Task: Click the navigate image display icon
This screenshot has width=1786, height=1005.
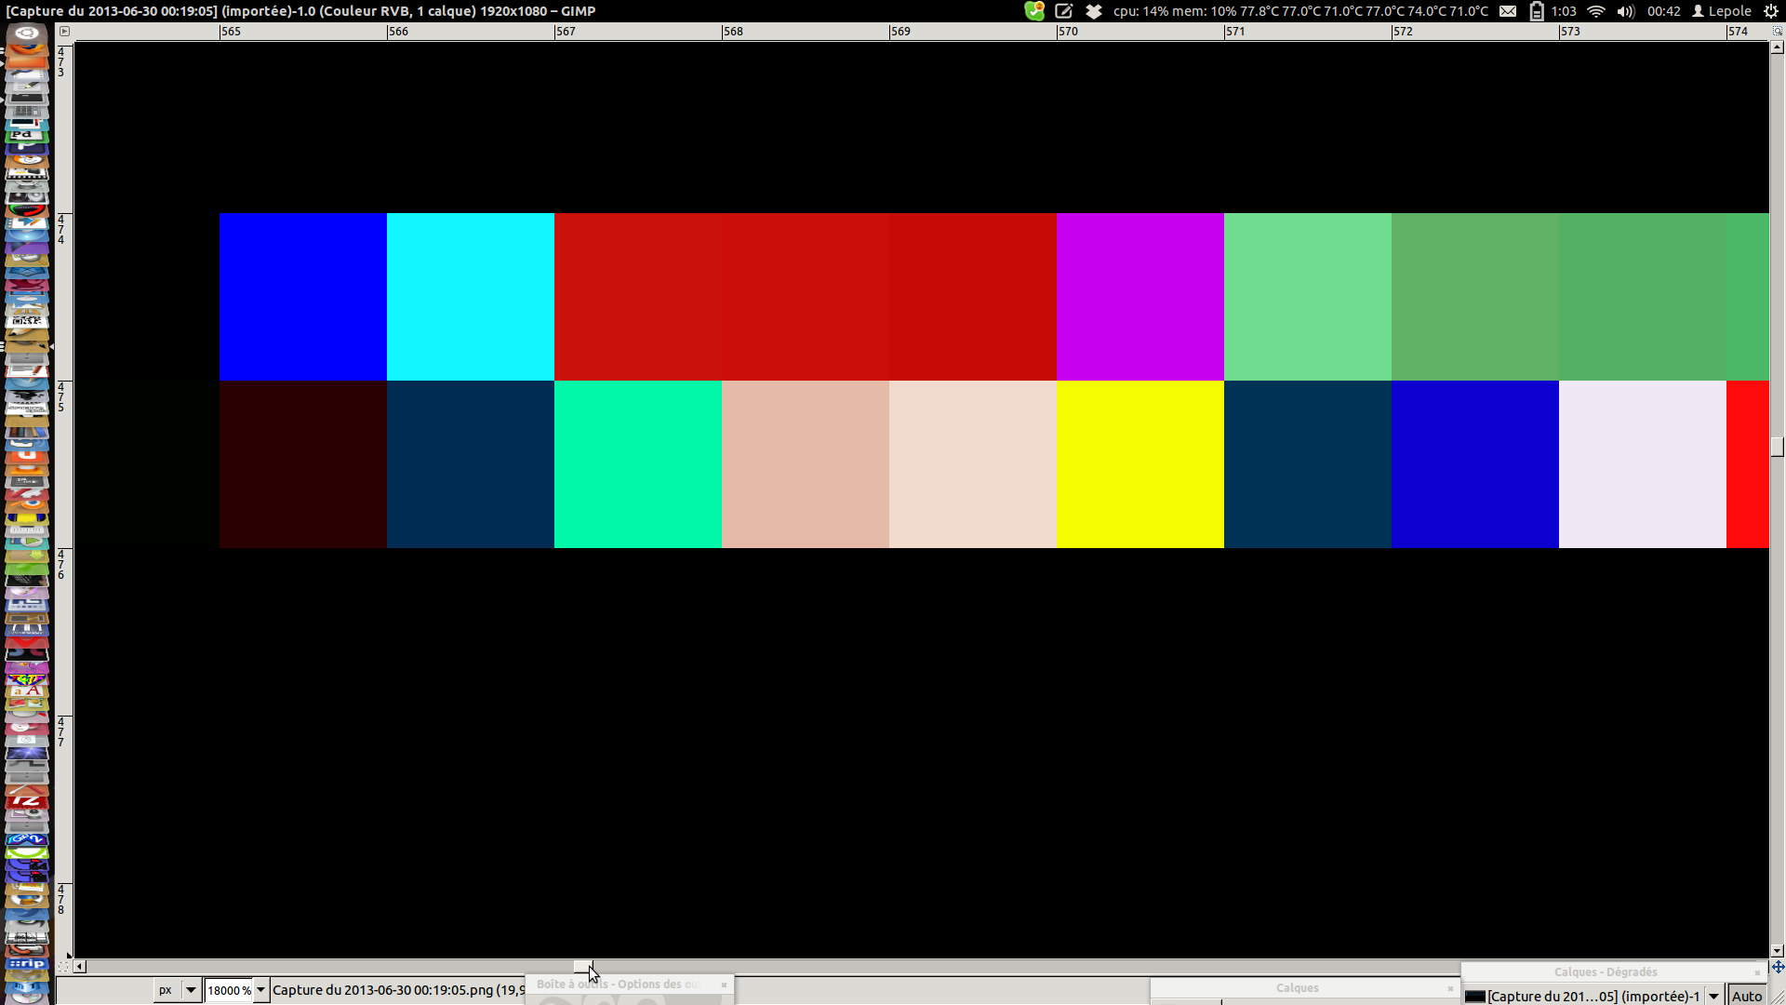Action: 1778,967
